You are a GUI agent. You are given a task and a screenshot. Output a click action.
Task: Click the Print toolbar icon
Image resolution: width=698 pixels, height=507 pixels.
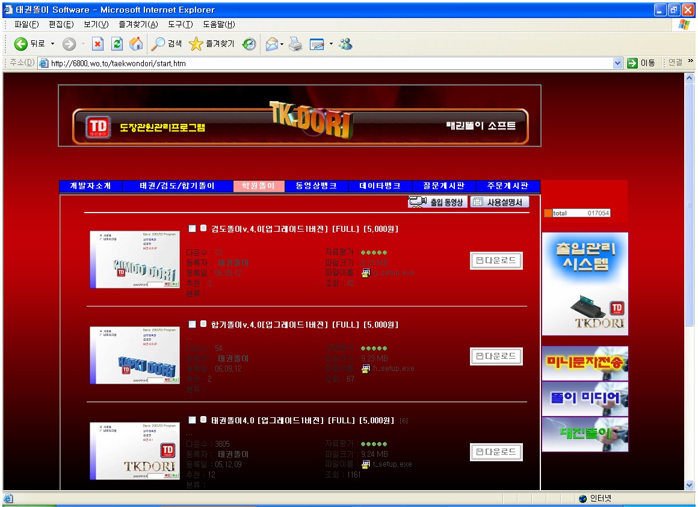(x=295, y=44)
